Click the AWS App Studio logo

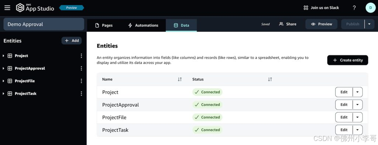[35, 8]
